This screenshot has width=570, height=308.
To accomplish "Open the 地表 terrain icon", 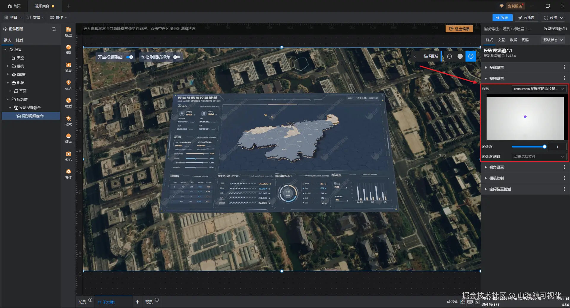I will coord(68,67).
